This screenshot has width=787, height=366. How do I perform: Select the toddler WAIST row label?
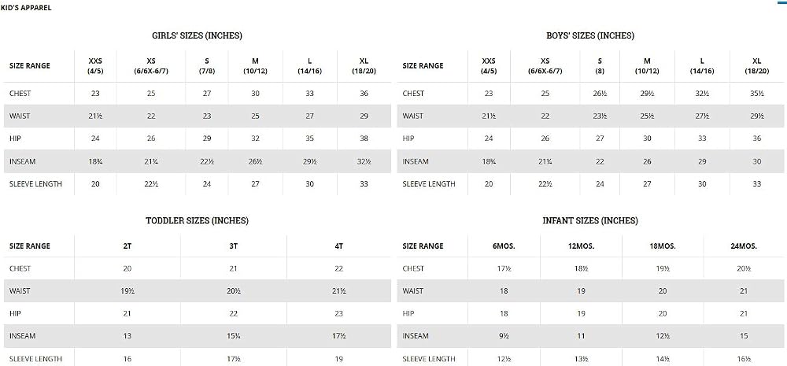click(20, 291)
